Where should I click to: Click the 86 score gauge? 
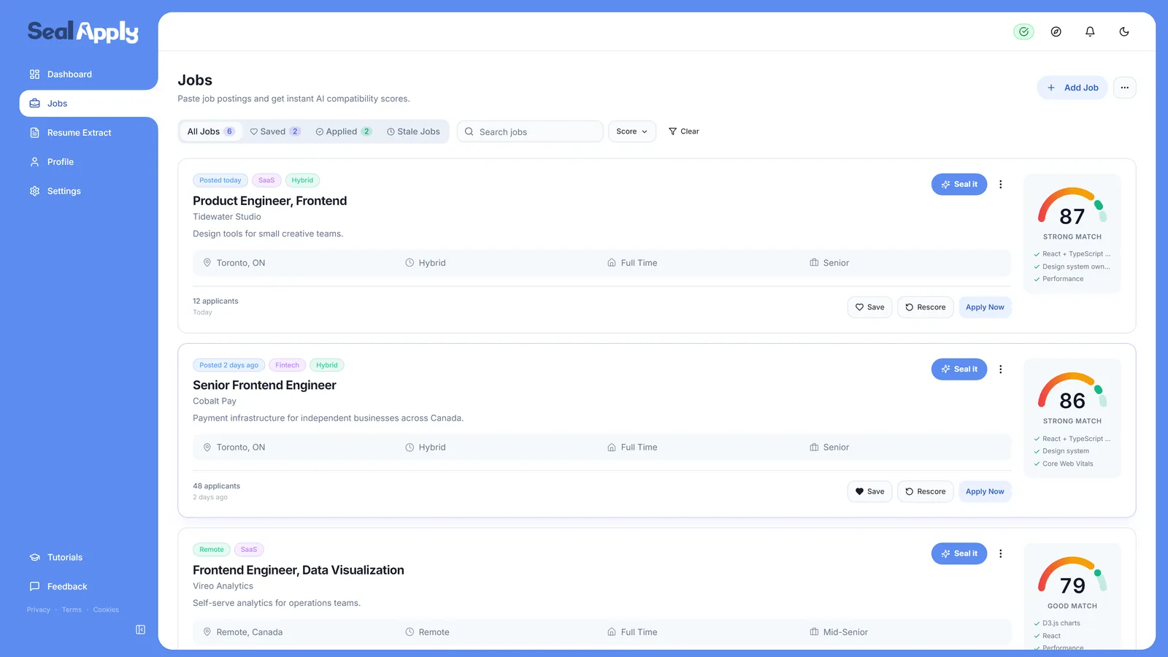click(1072, 391)
